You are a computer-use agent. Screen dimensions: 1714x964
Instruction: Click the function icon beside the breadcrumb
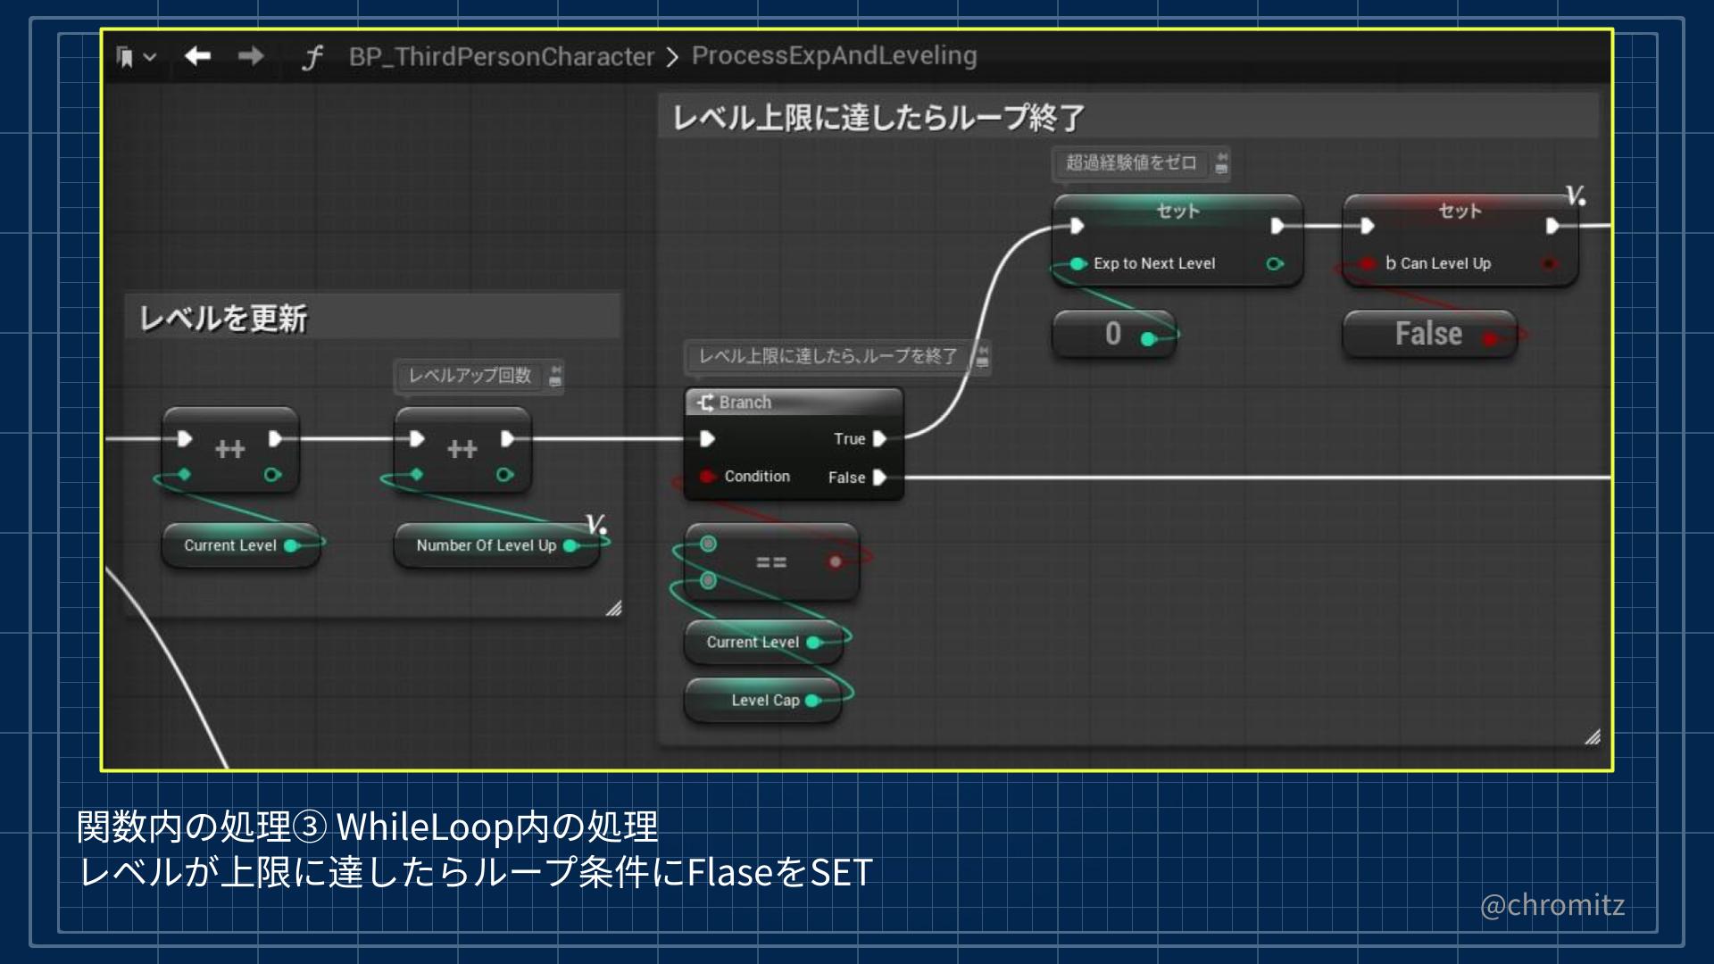(x=312, y=57)
